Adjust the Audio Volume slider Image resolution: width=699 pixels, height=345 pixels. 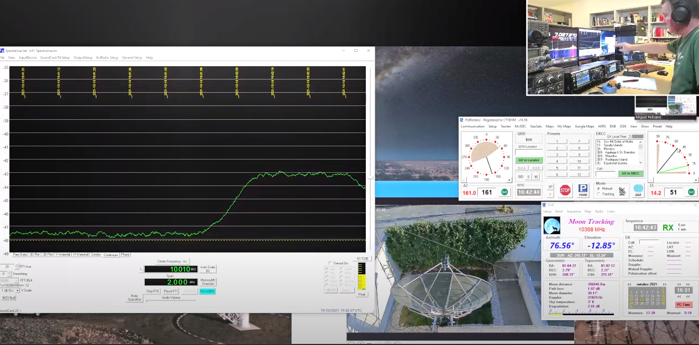coord(171,301)
